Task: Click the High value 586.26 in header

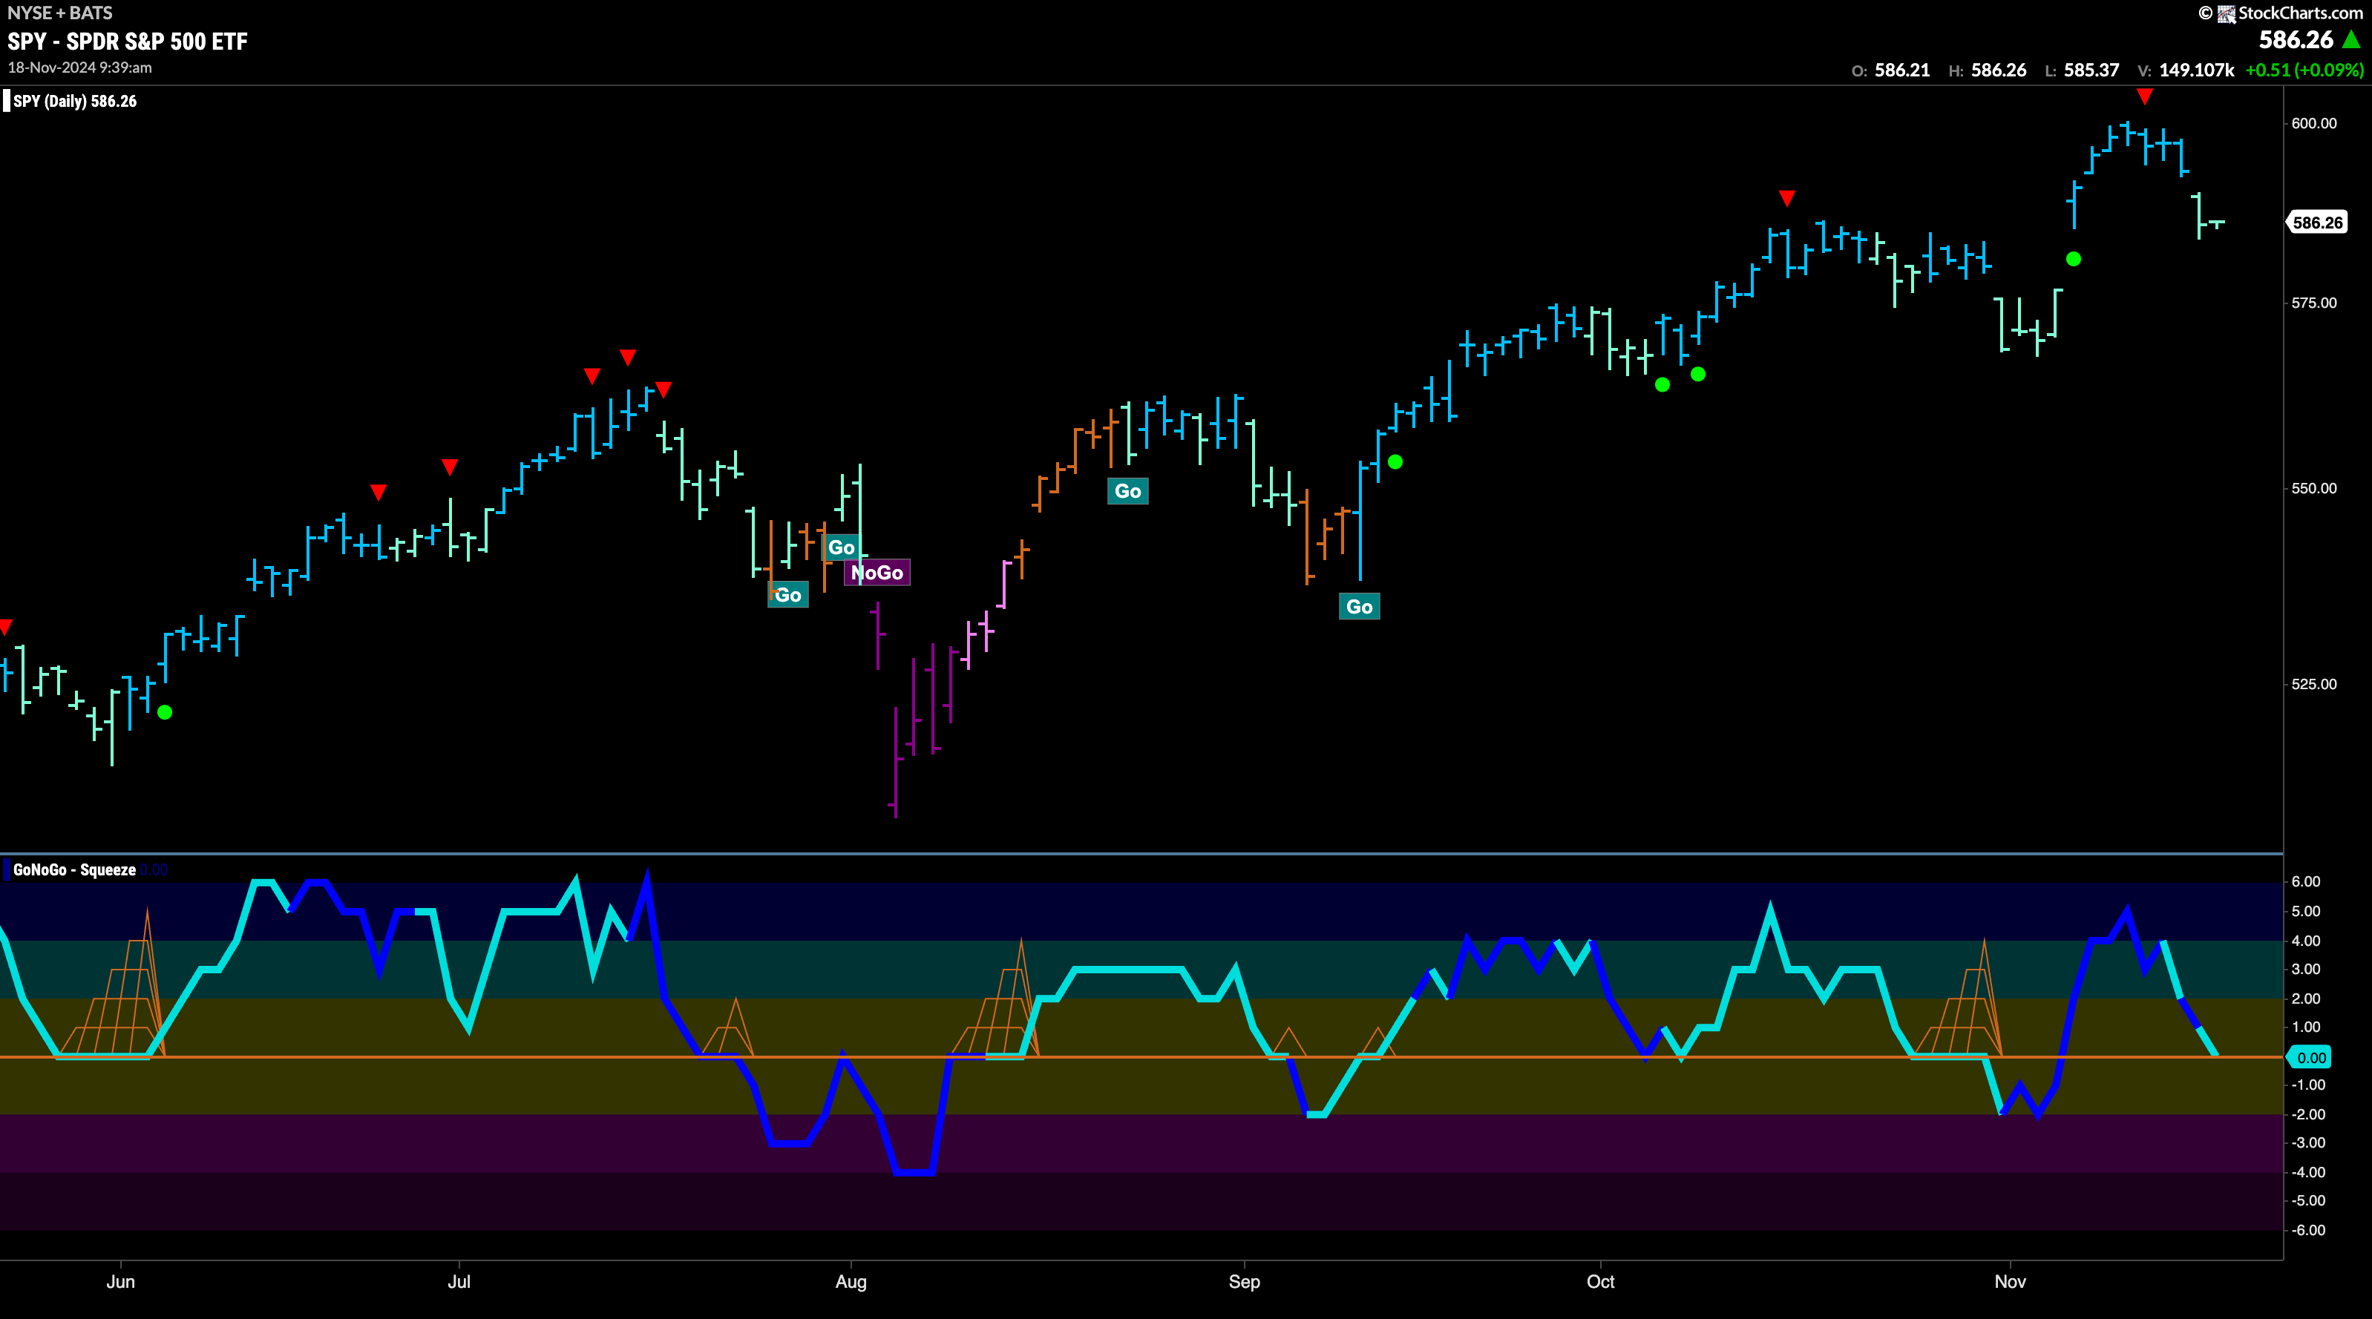Action: (x=1998, y=70)
